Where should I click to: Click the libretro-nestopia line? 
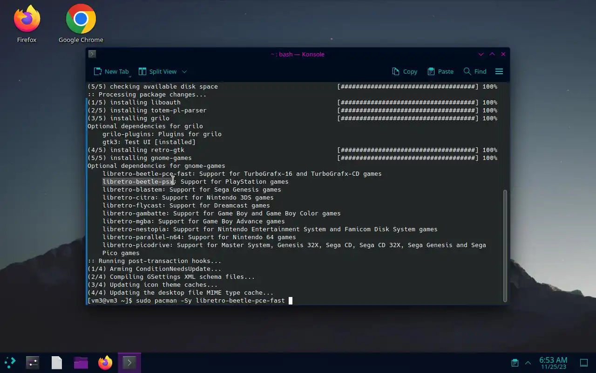(270, 229)
